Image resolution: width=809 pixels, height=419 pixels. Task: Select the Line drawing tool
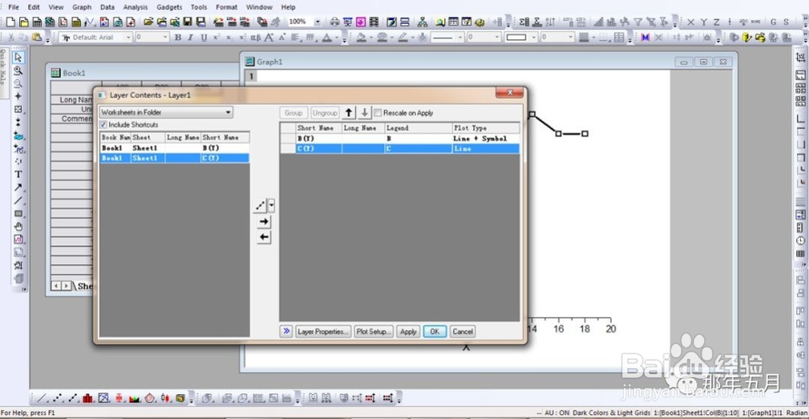18,201
